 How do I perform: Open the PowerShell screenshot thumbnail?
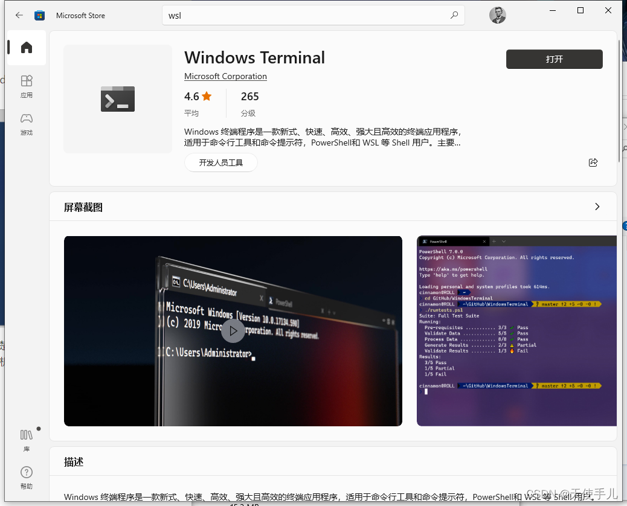coord(516,331)
